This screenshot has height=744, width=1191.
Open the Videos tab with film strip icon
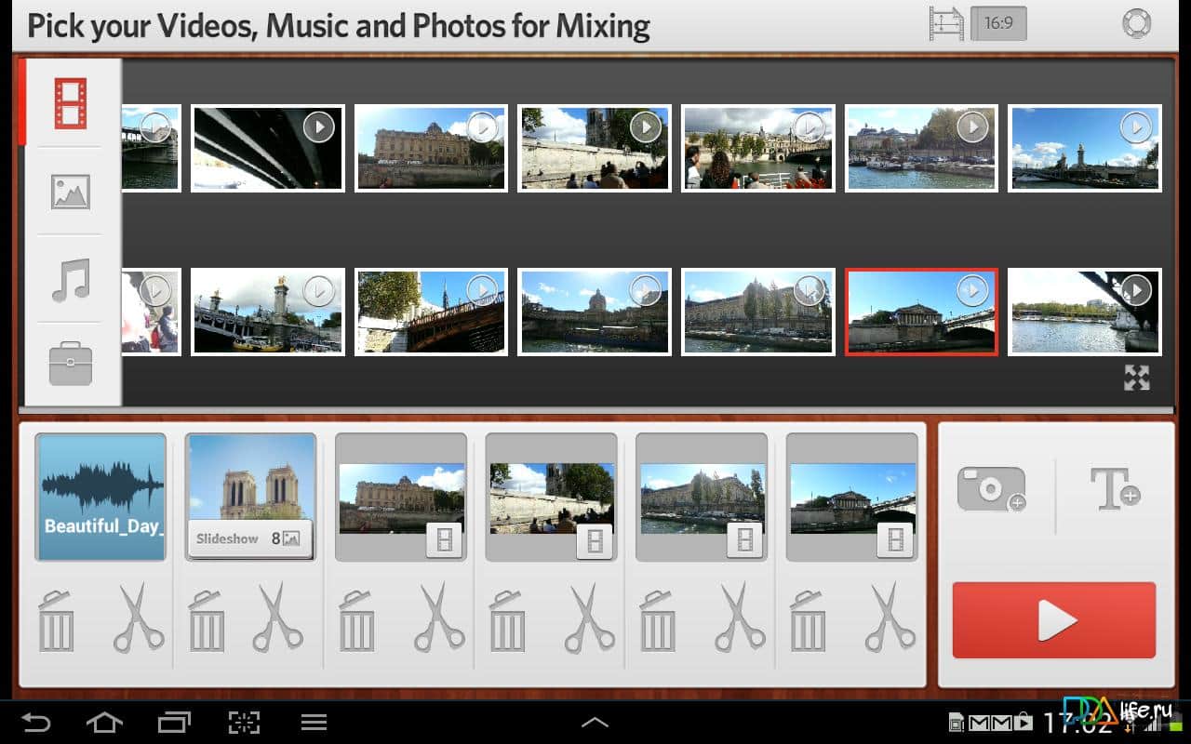(71, 103)
